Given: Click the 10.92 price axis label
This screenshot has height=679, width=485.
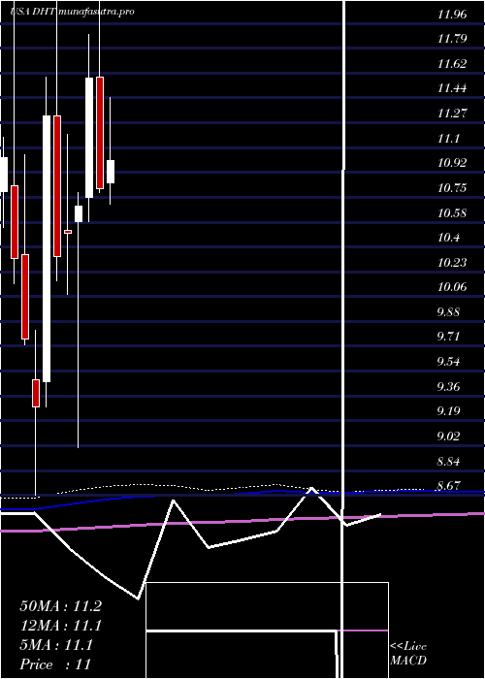Looking at the screenshot, I should coord(452,163).
